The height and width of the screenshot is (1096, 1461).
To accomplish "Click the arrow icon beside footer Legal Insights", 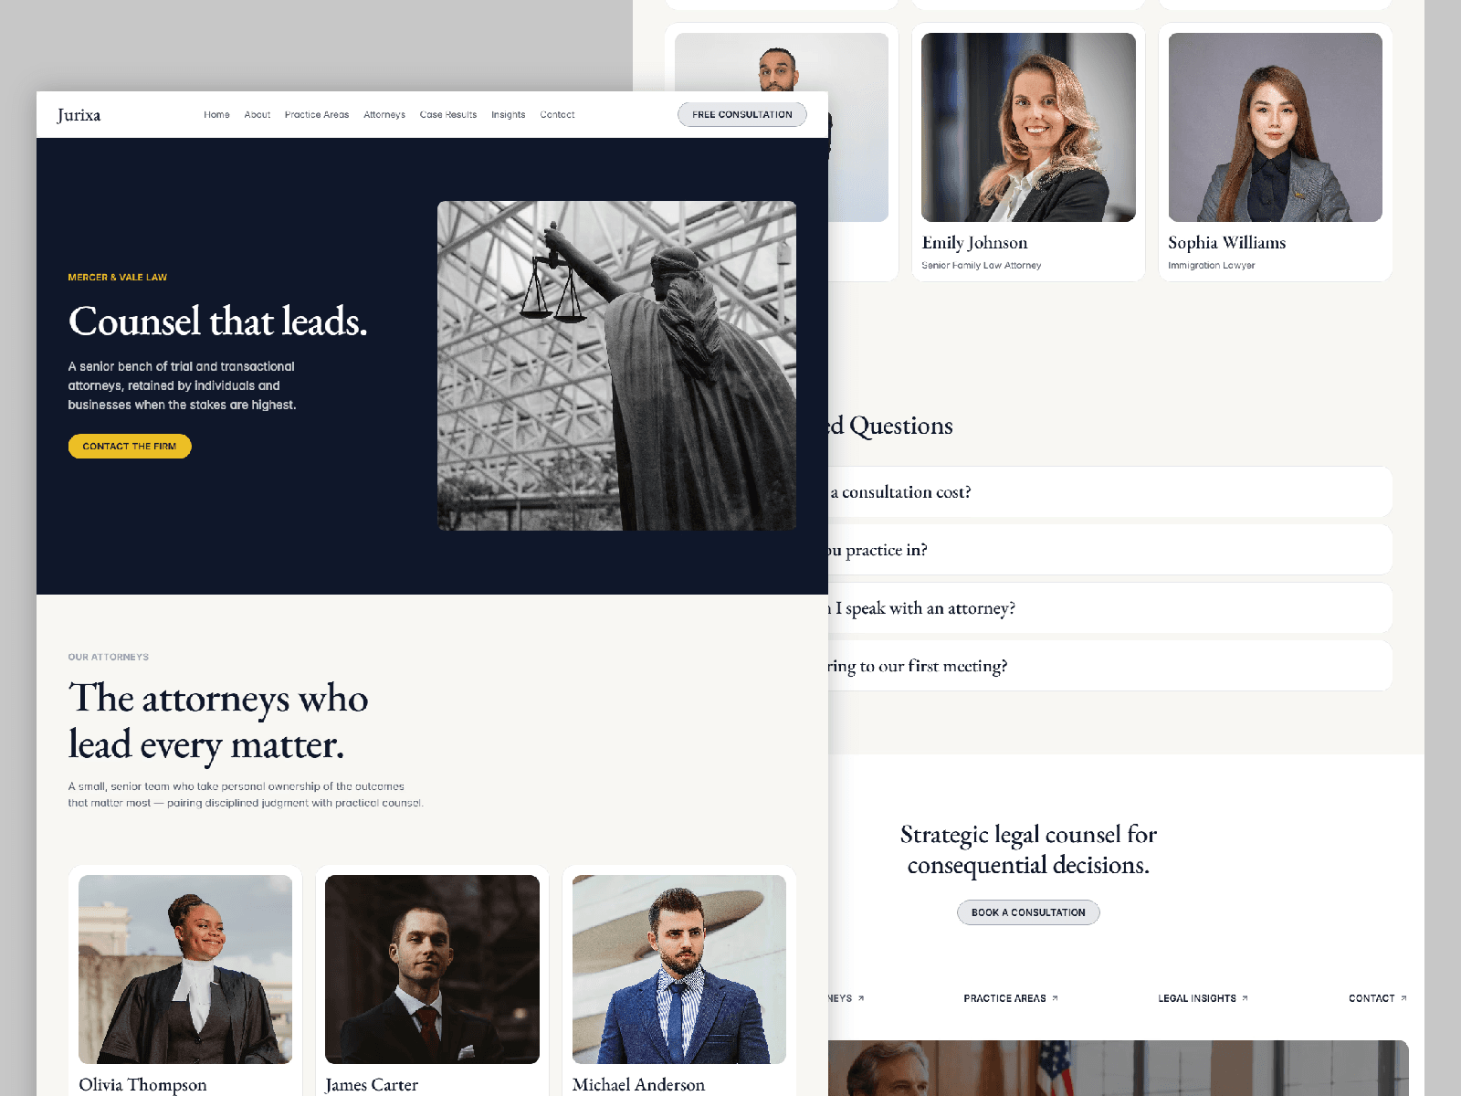I will pyautogui.click(x=1245, y=998).
